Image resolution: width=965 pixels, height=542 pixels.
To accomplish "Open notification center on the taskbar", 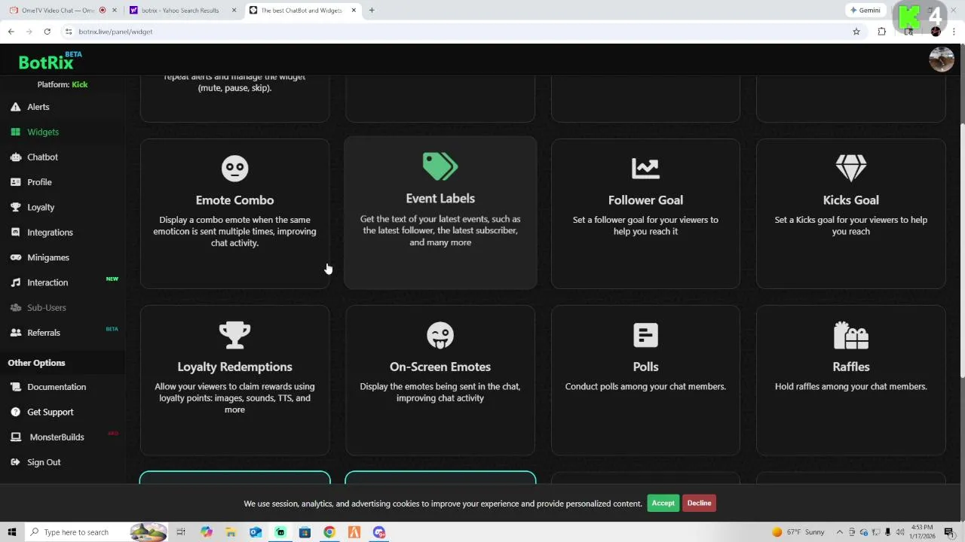I will [949, 532].
